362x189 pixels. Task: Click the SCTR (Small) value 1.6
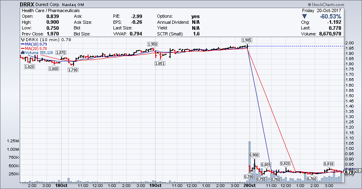pyautogui.click(x=196, y=34)
